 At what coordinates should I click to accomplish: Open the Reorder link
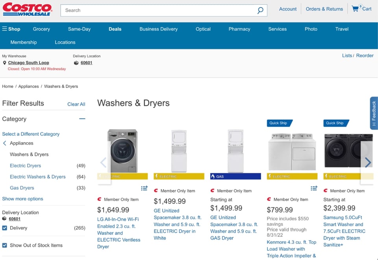[365, 55]
